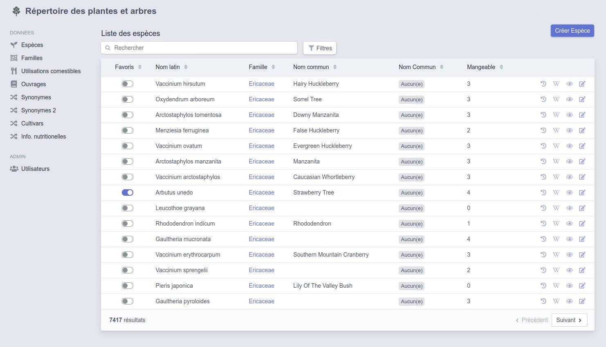Open Utilisations comestibles in sidebar
This screenshot has height=347, width=606.
click(51, 71)
